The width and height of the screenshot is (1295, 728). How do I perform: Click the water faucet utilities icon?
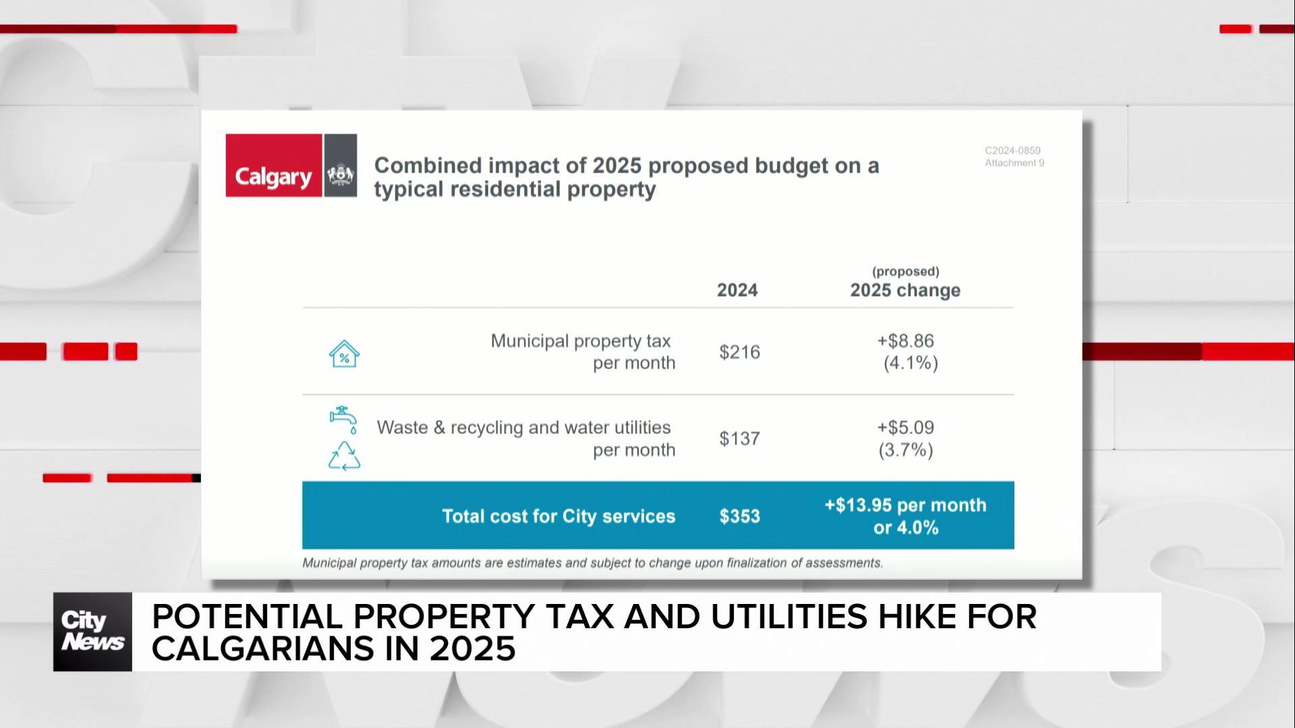343,419
